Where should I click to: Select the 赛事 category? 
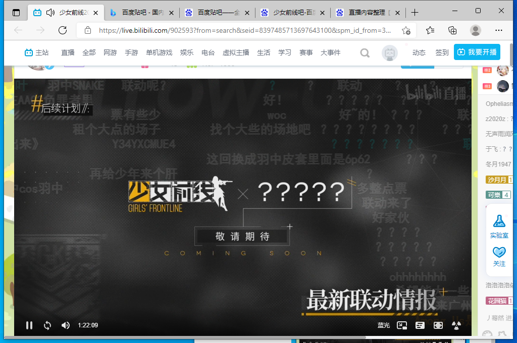[306, 53]
